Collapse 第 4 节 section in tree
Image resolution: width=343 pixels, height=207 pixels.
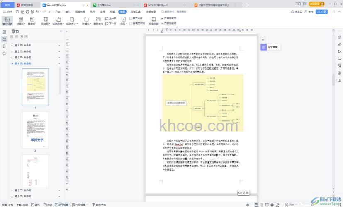click(12, 63)
